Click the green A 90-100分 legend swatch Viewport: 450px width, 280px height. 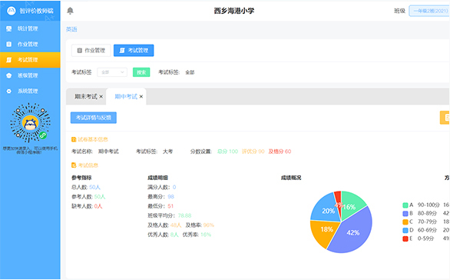click(x=405, y=205)
